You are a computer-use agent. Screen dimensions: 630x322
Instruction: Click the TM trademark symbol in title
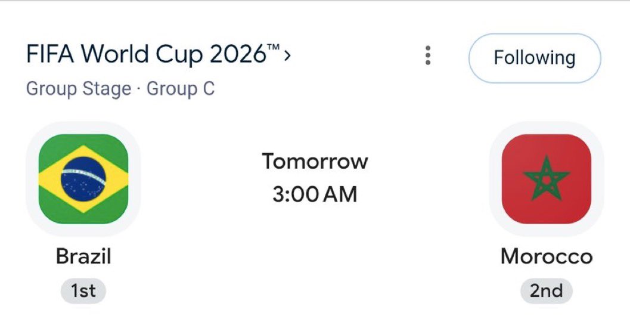click(x=273, y=48)
